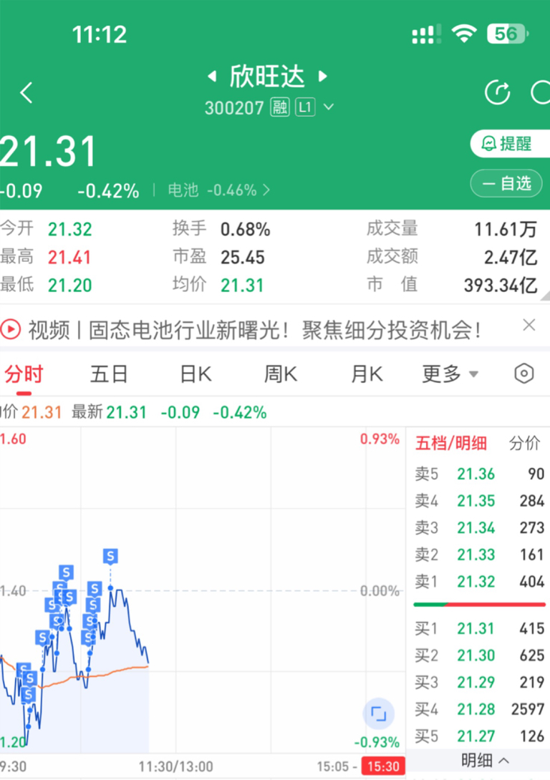Play the 视频 video icon
The width and height of the screenshot is (550, 780).
click(x=11, y=329)
